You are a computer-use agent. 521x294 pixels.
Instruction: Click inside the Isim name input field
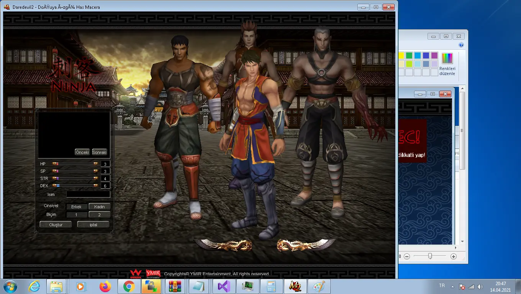88,194
